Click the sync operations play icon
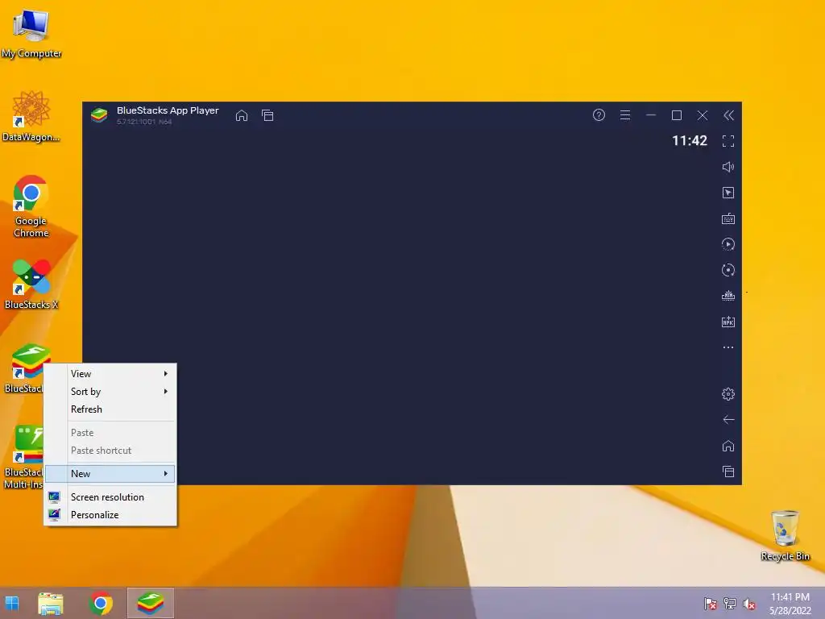825x619 pixels. pos(728,244)
